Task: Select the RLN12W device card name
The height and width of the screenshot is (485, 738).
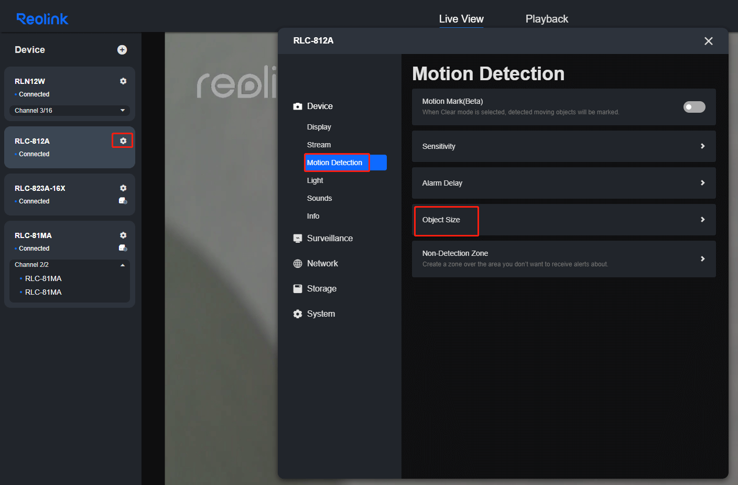Action: (x=30, y=81)
